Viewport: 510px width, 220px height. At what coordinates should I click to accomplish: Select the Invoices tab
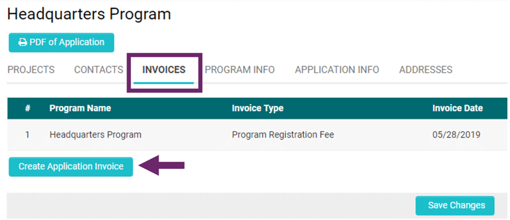click(x=164, y=70)
